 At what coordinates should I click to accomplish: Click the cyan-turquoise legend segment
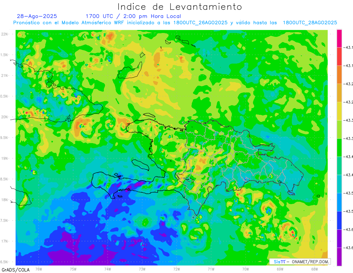click(x=339, y=184)
